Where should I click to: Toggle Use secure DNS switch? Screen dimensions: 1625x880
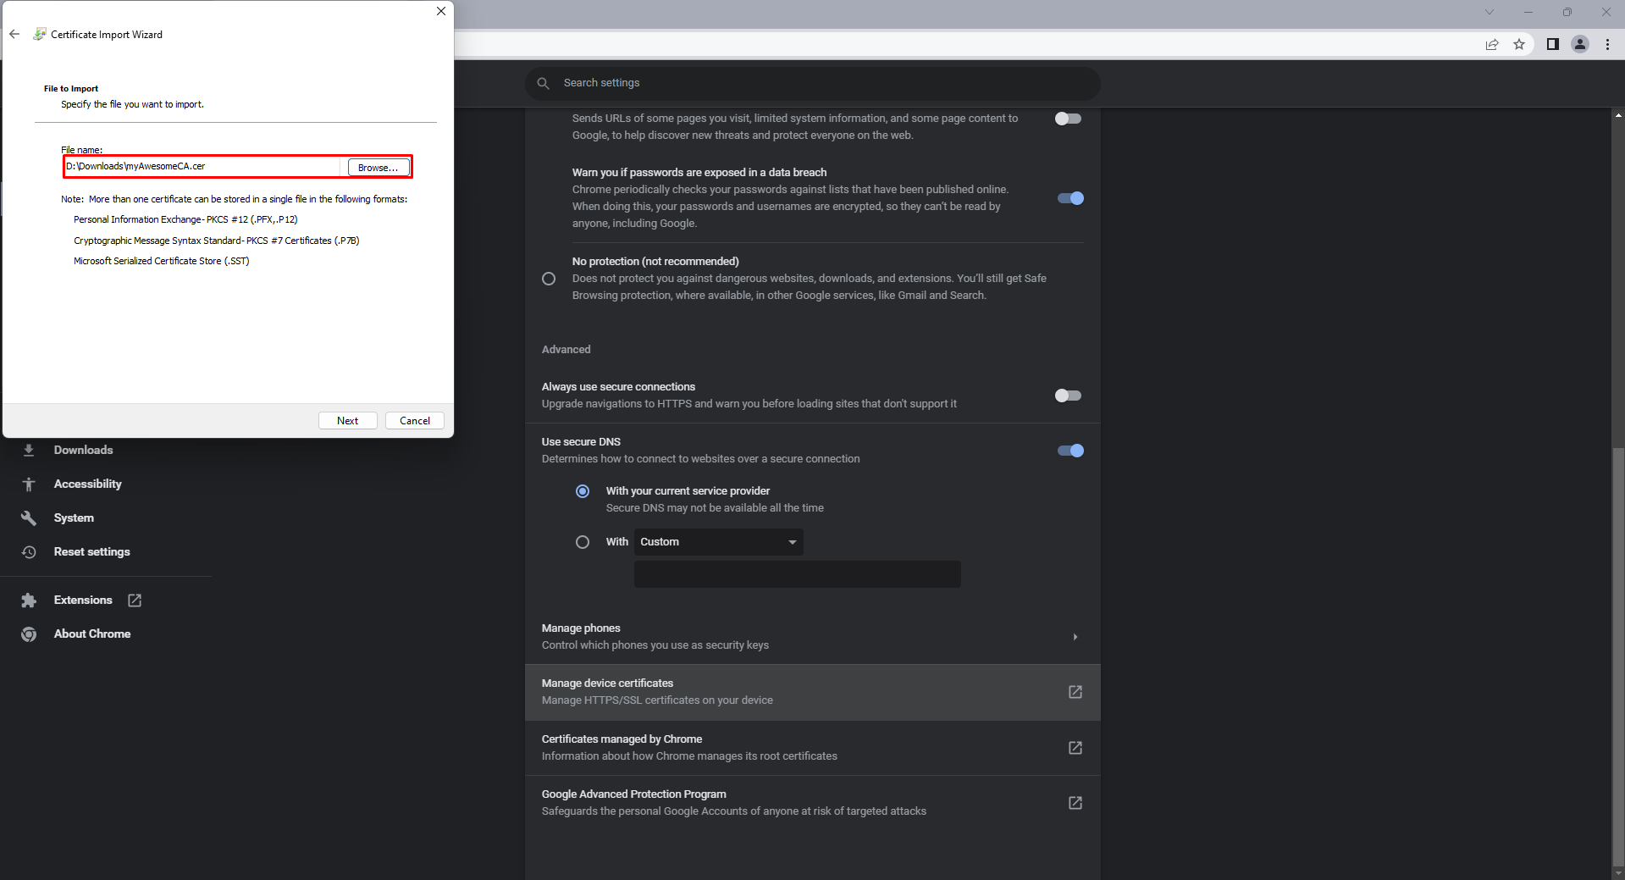click(x=1070, y=451)
